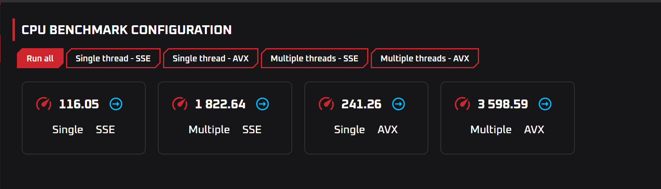The image size is (661, 189).
Task: Click the speedometer icon in the Single AVX card
Action: pyautogui.click(x=326, y=104)
